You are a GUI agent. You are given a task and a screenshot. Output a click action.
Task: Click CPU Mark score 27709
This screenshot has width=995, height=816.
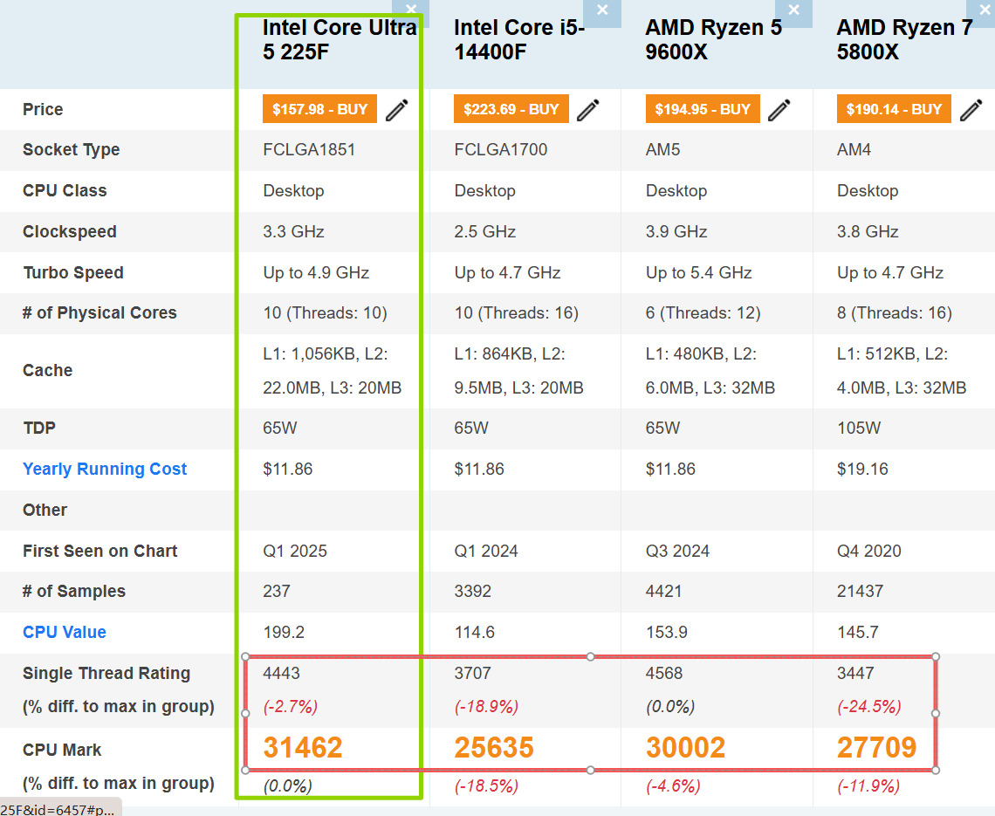click(876, 747)
